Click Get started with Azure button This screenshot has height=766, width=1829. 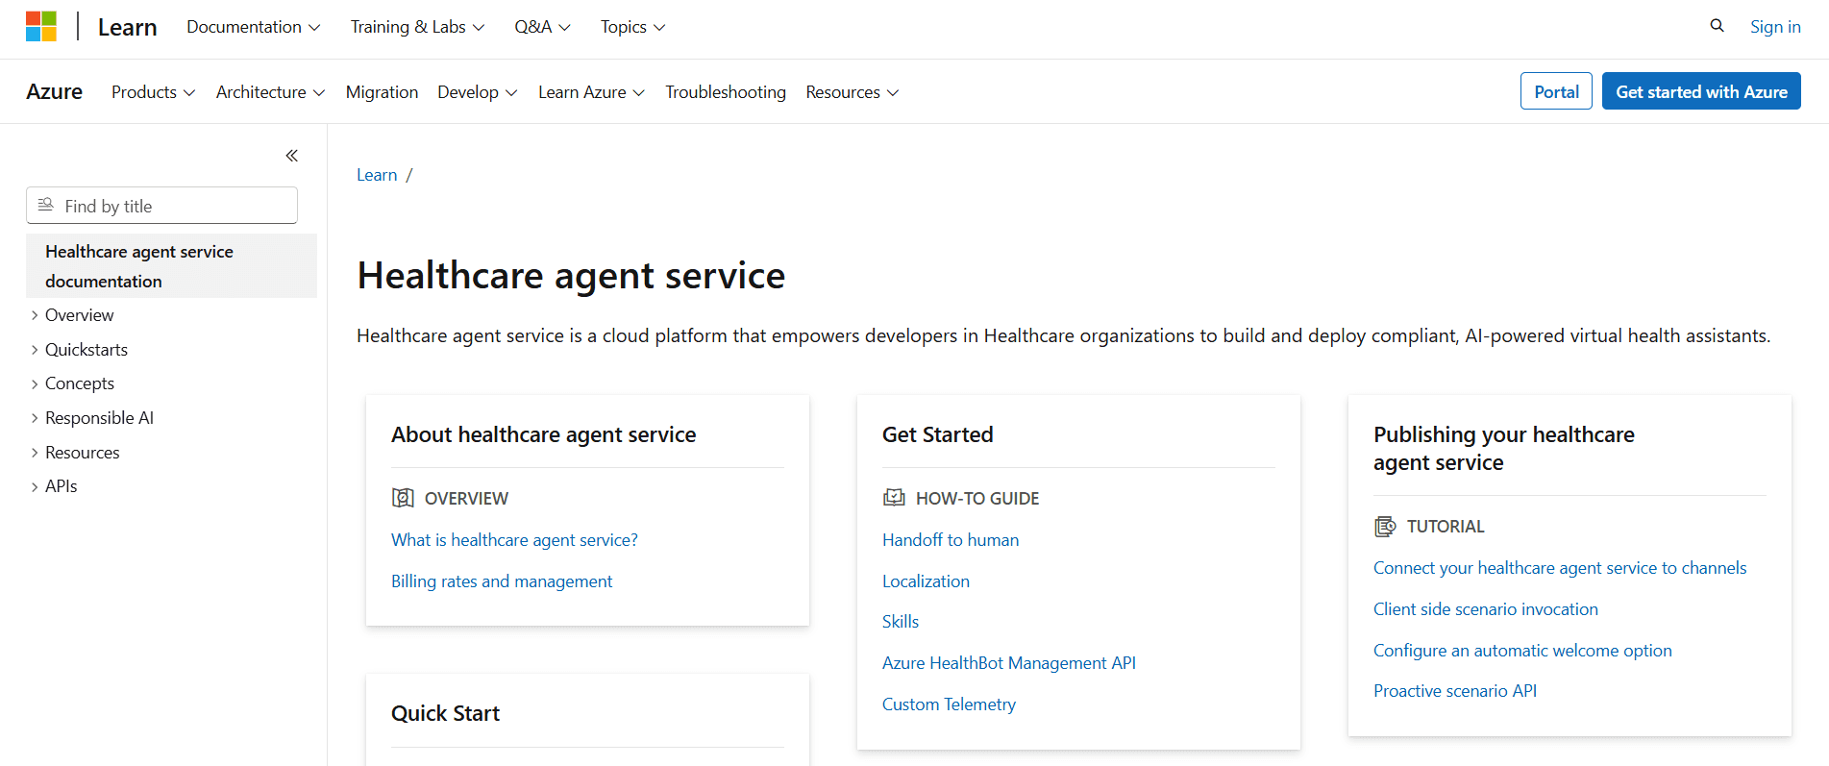point(1701,91)
